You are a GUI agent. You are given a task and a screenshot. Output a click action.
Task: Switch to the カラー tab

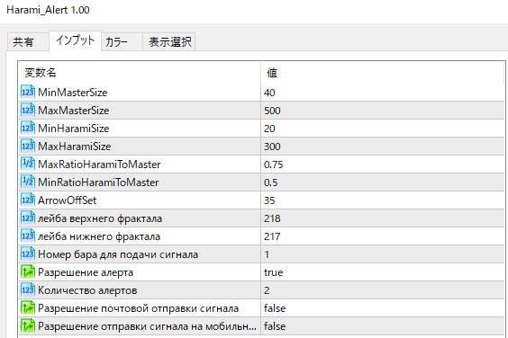(116, 41)
